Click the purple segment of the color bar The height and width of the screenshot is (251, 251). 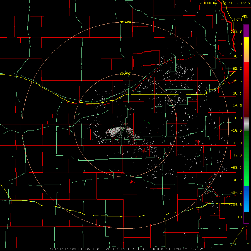point(246,31)
